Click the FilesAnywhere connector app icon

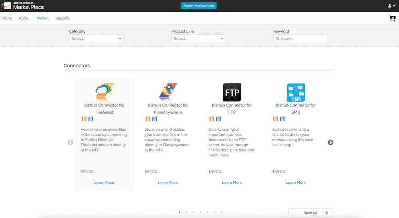pos(168,92)
